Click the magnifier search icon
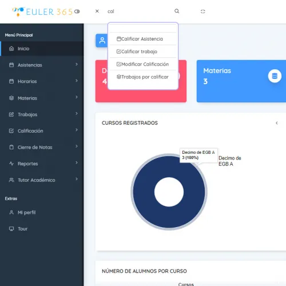The height and width of the screenshot is (286, 286). (x=177, y=11)
